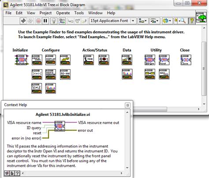Open the Help menu
This screenshot has height=178, width=209.
point(111,13)
